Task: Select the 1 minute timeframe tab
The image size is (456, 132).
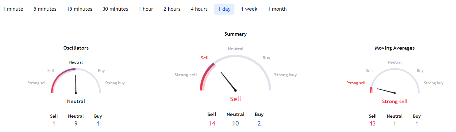Action: coord(13,9)
